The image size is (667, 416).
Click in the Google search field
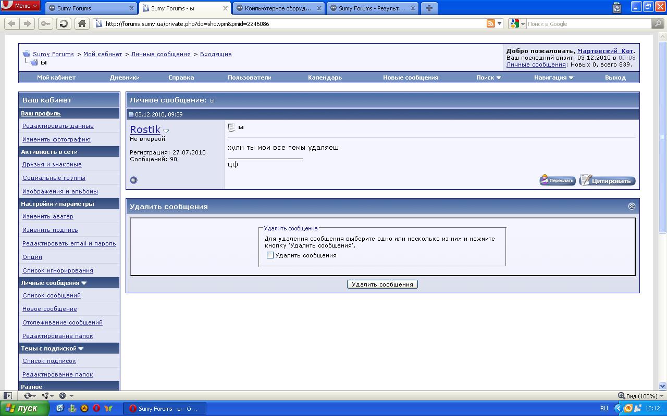[588, 24]
